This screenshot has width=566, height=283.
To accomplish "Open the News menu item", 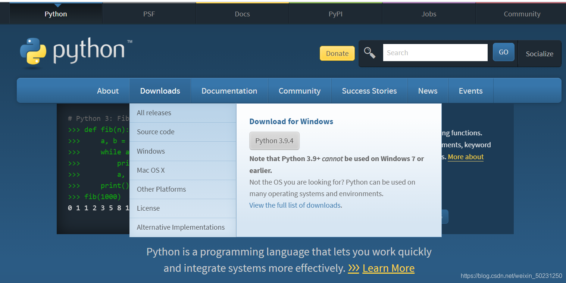I will [x=428, y=90].
